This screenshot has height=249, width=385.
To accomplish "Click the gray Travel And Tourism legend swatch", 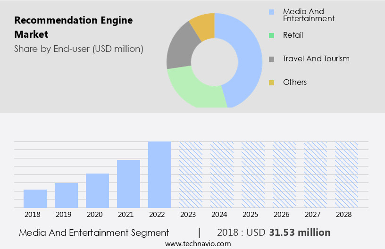I will pyautogui.click(x=271, y=59).
